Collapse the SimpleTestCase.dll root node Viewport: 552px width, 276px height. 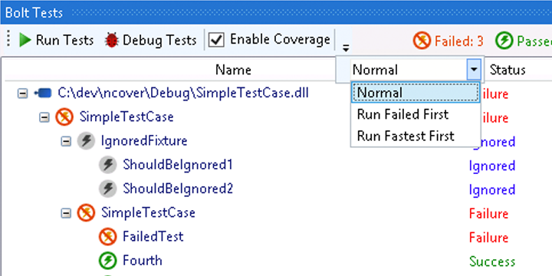[x=22, y=94]
